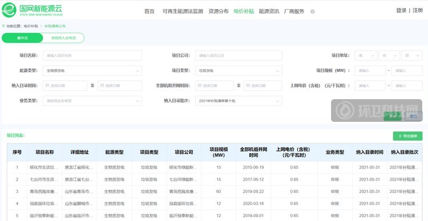Click the 上网电价 maximum value field

pos(407,86)
